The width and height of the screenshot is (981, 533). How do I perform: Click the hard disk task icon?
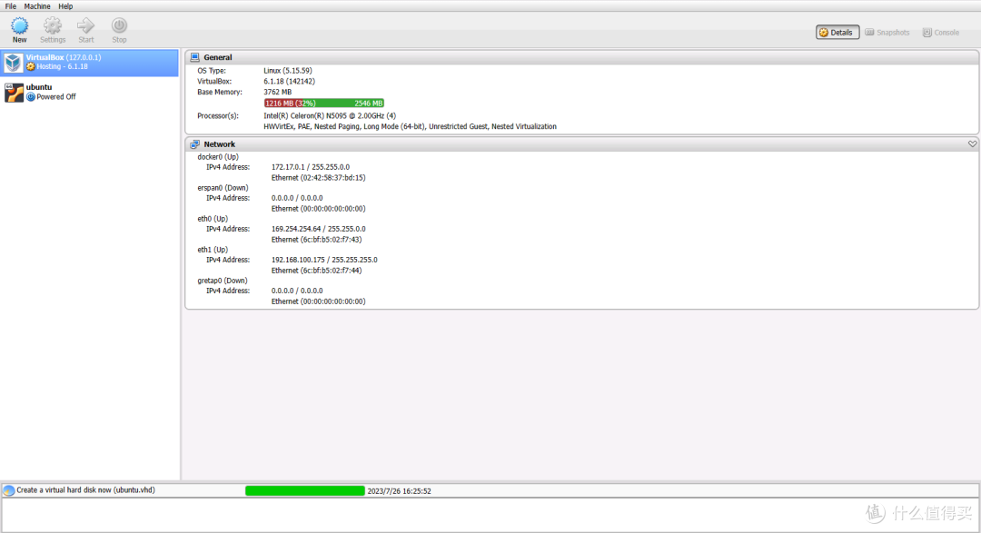(x=9, y=490)
